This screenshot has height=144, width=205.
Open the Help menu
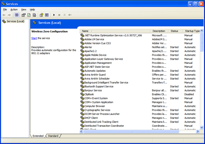pos(32,10)
